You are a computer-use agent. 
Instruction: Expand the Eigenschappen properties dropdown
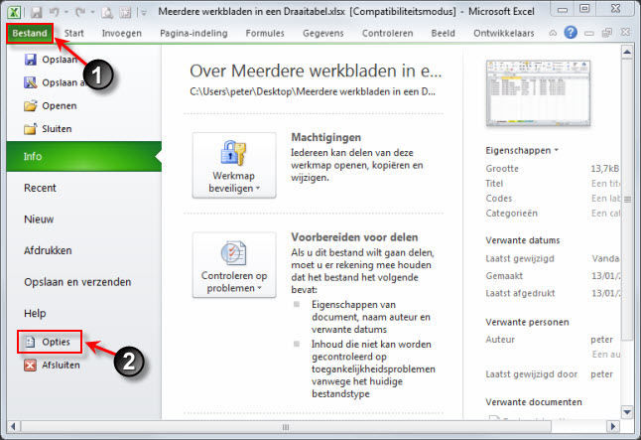pyautogui.click(x=522, y=151)
